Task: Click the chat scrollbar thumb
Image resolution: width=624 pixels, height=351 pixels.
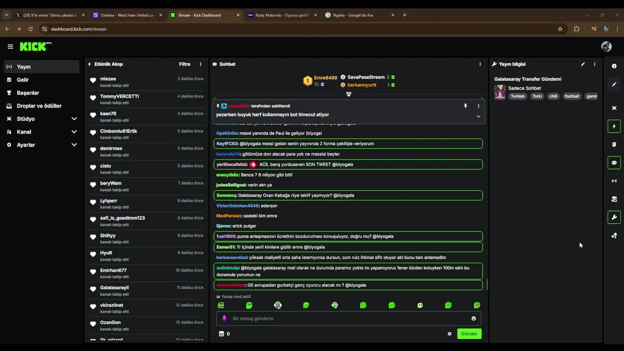Action: pos(487,284)
